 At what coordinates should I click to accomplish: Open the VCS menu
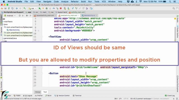pyautogui.click(x=104, y=1)
